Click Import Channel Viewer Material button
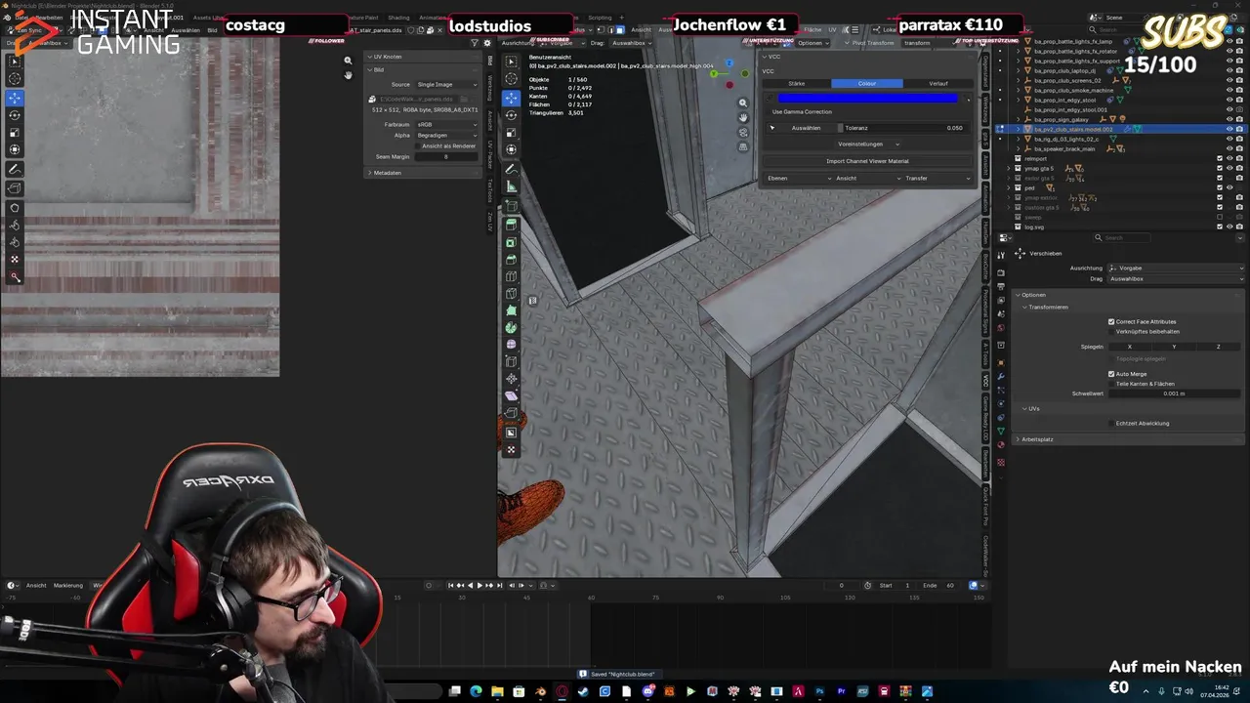 [x=868, y=161]
